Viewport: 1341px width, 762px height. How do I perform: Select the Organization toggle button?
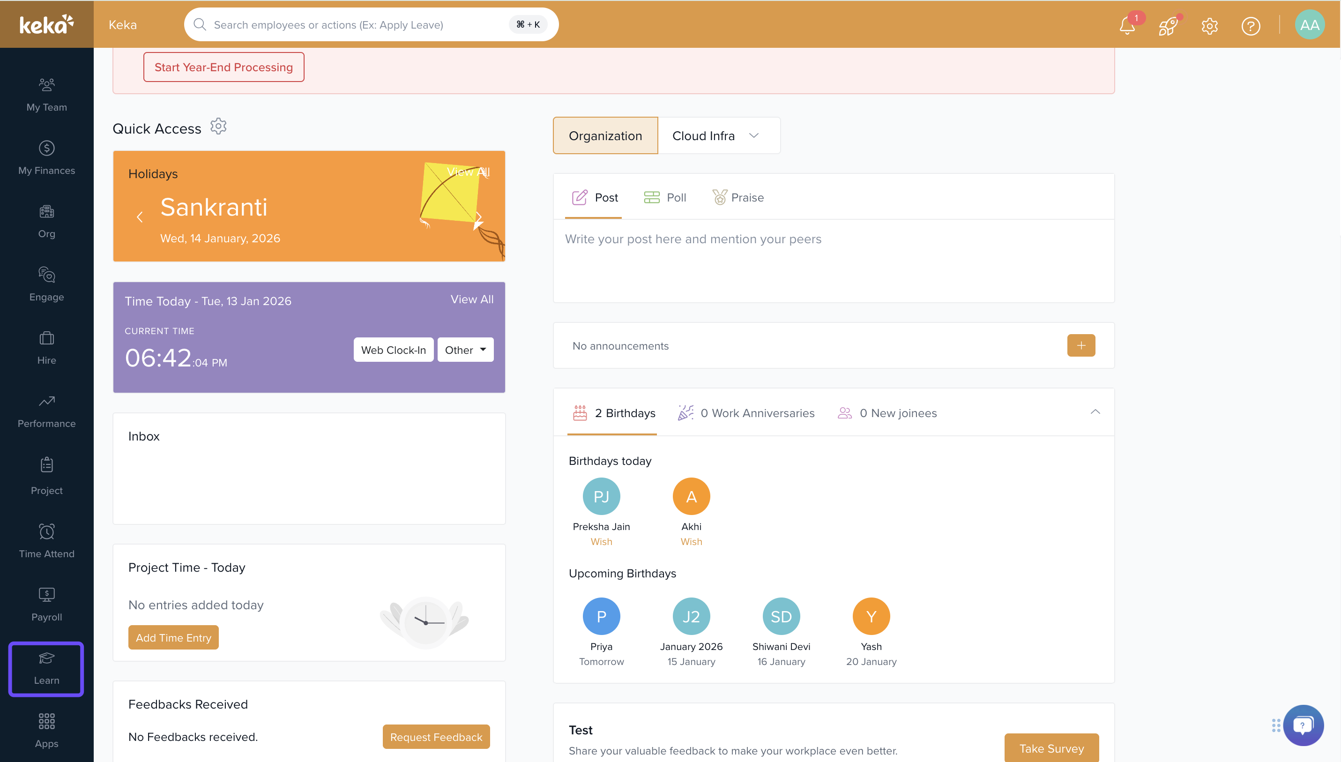(x=605, y=135)
